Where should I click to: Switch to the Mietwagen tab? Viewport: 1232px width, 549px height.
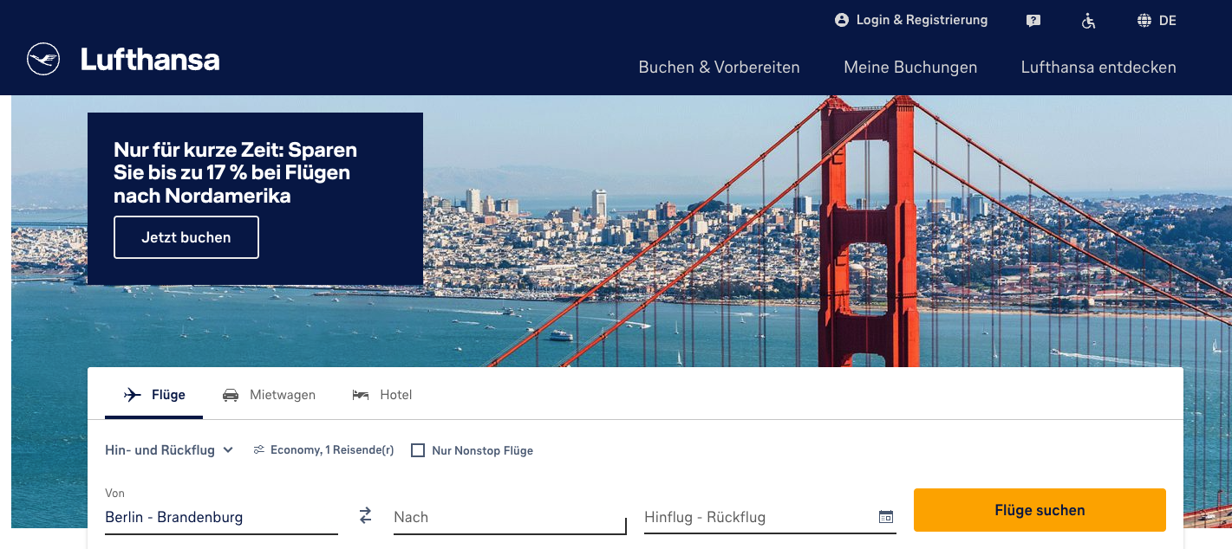tap(269, 395)
